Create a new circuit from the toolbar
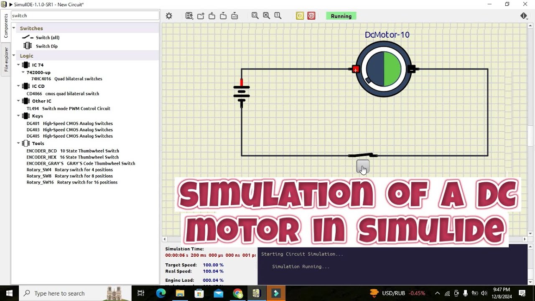 pos(201,16)
